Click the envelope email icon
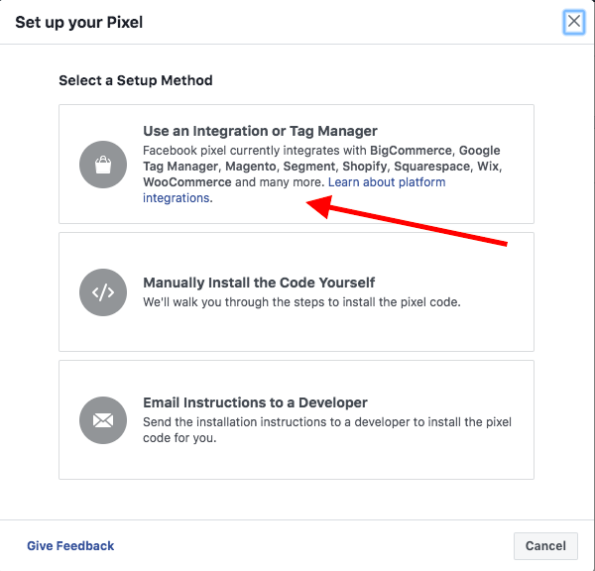595x571 pixels. pyautogui.click(x=103, y=420)
